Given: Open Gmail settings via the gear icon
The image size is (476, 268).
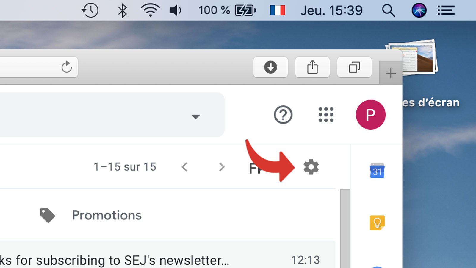Looking at the screenshot, I should pos(311,167).
